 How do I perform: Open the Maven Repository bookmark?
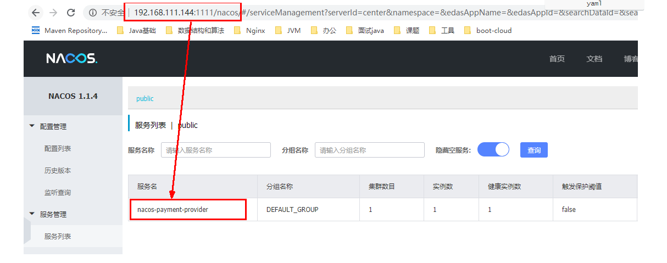(x=70, y=31)
